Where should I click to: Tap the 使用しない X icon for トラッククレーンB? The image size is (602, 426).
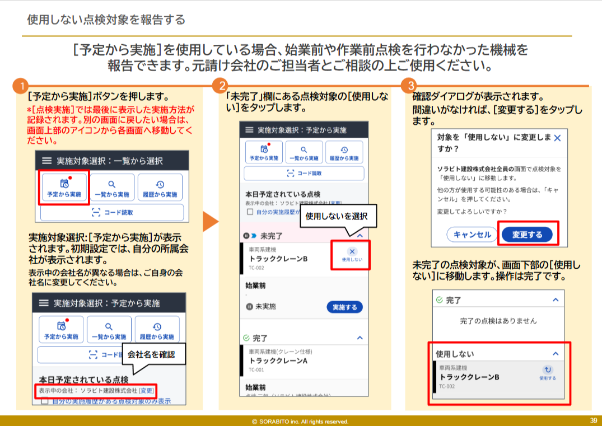coord(352,252)
